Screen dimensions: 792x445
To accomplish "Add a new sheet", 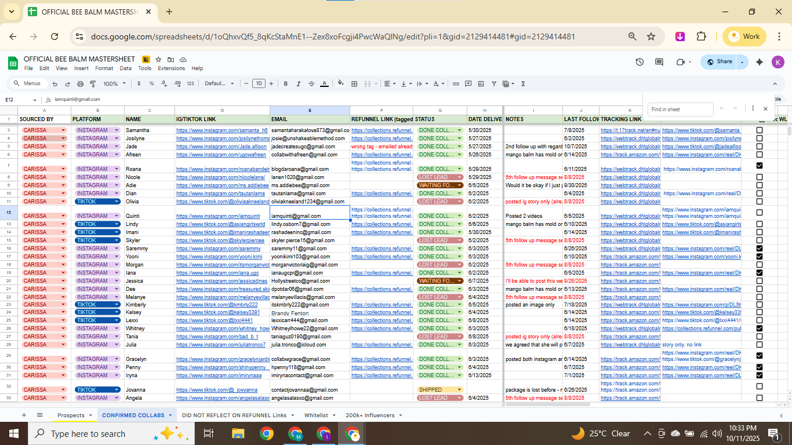I will pyautogui.click(x=24, y=415).
